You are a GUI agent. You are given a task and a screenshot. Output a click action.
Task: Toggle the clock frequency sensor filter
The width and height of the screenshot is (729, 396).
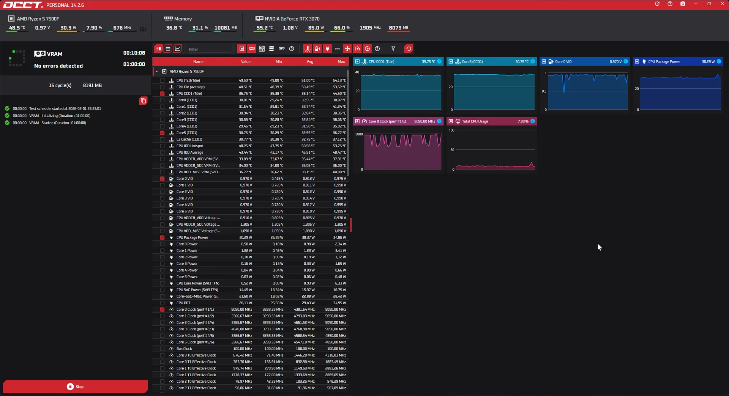[x=357, y=49]
